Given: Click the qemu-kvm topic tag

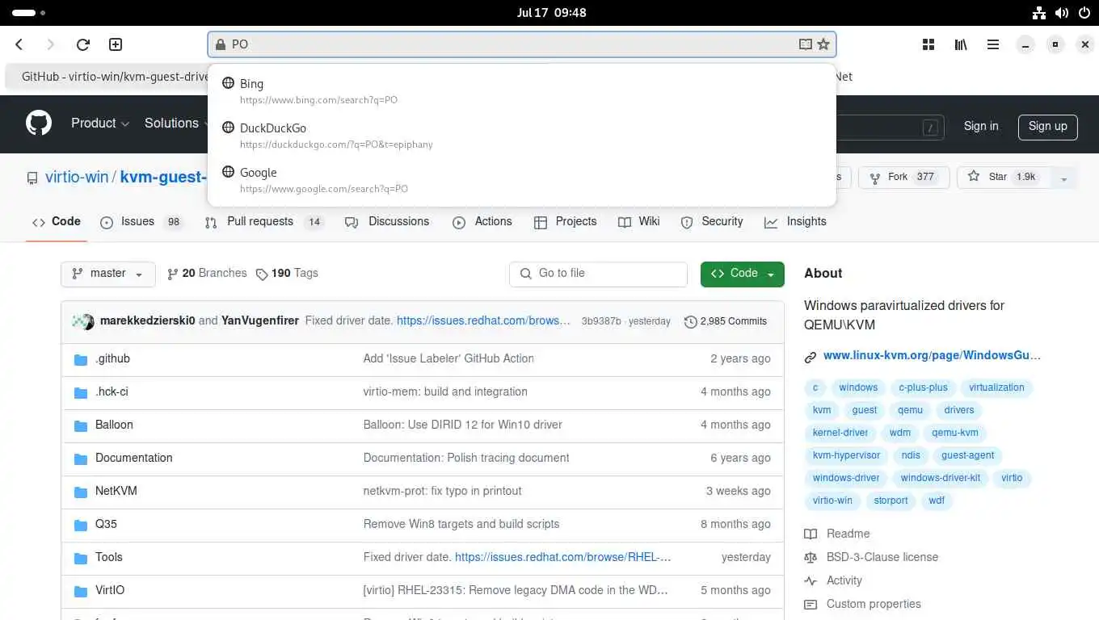Looking at the screenshot, I should (954, 433).
